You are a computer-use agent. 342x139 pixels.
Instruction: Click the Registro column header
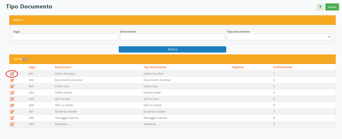238,67
